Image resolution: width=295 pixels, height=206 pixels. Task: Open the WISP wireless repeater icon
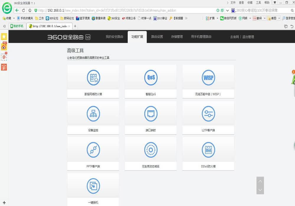click(x=208, y=77)
